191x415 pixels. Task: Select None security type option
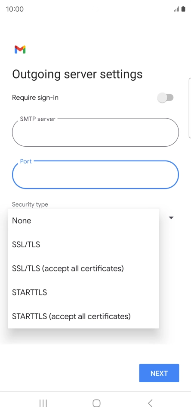click(x=83, y=221)
